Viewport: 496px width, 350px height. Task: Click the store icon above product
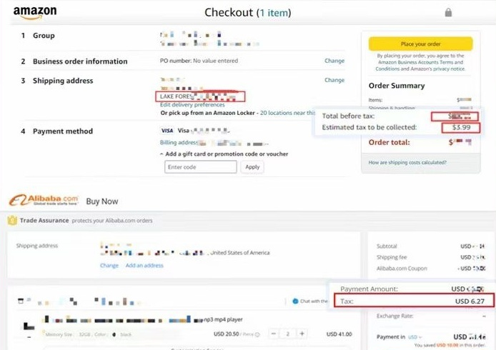click(x=21, y=301)
